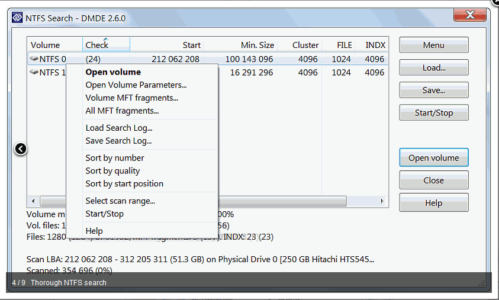Choose Open volume in context menu
The height and width of the screenshot is (300, 499).
(x=113, y=72)
